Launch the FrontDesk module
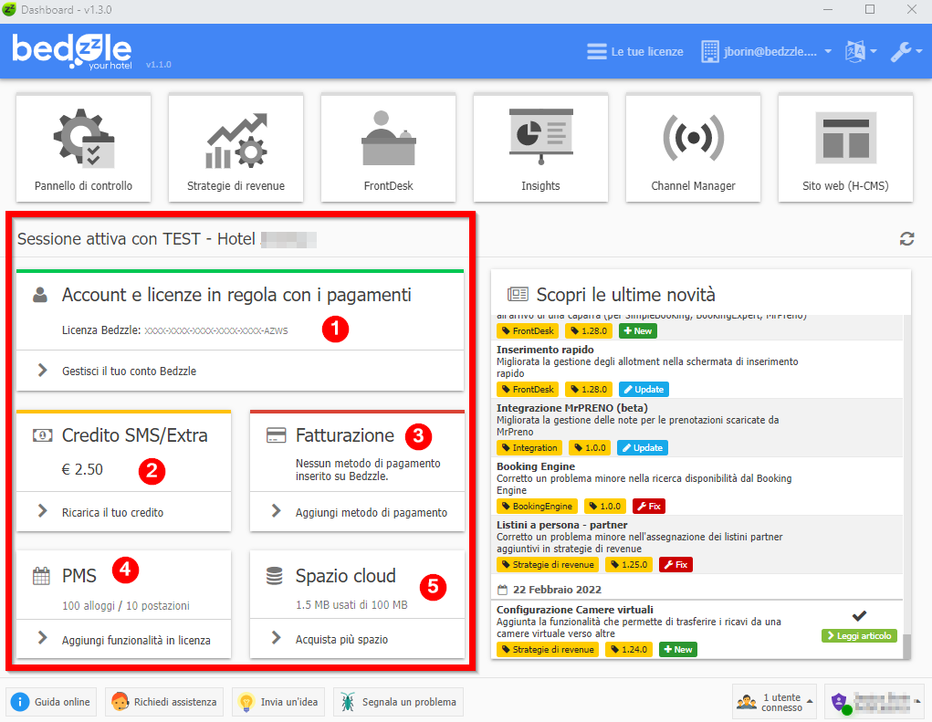932x722 pixels. 388,148
